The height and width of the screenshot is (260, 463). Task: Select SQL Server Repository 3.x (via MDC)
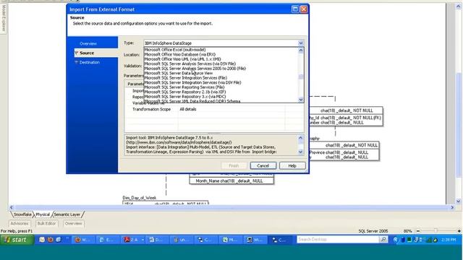pyautogui.click(x=185, y=97)
